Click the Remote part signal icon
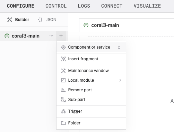Image resolution: width=174 pixels, height=132 pixels. [63, 90]
